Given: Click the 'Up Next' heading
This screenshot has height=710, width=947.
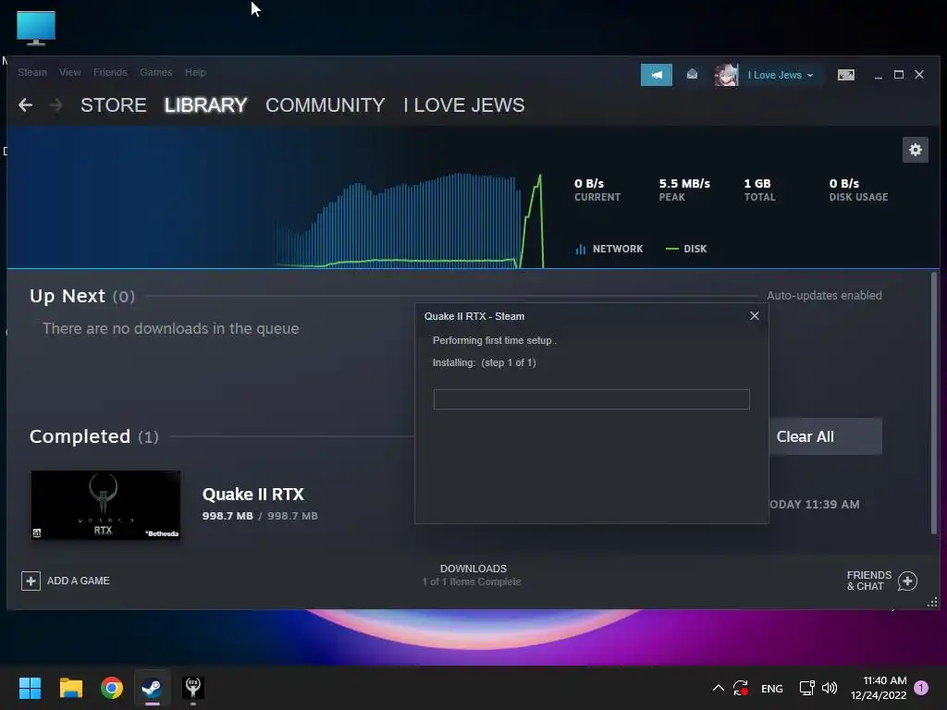Looking at the screenshot, I should pyautogui.click(x=68, y=296).
